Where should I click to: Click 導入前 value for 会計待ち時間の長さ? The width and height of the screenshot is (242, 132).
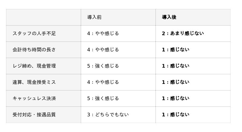(103, 50)
